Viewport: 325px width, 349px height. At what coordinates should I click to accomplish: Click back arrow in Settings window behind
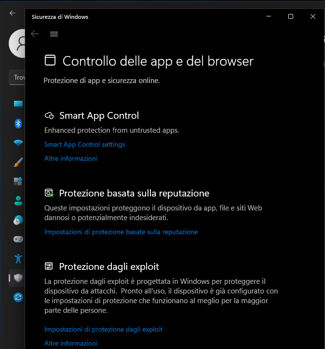point(13,13)
